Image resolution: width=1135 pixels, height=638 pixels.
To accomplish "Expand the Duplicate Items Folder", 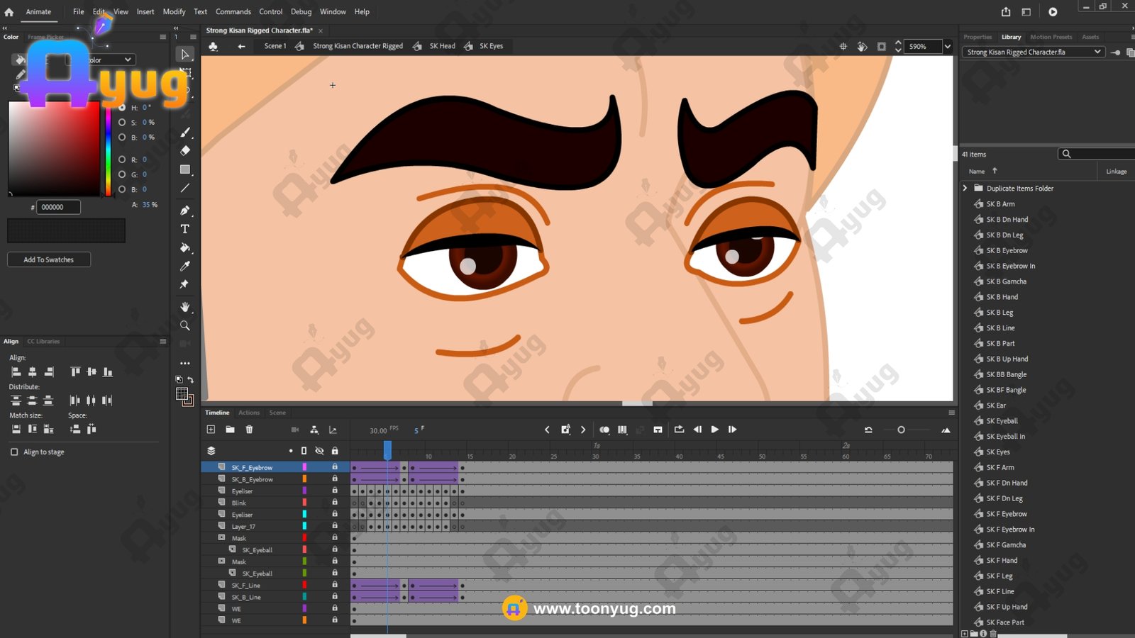I will point(965,189).
